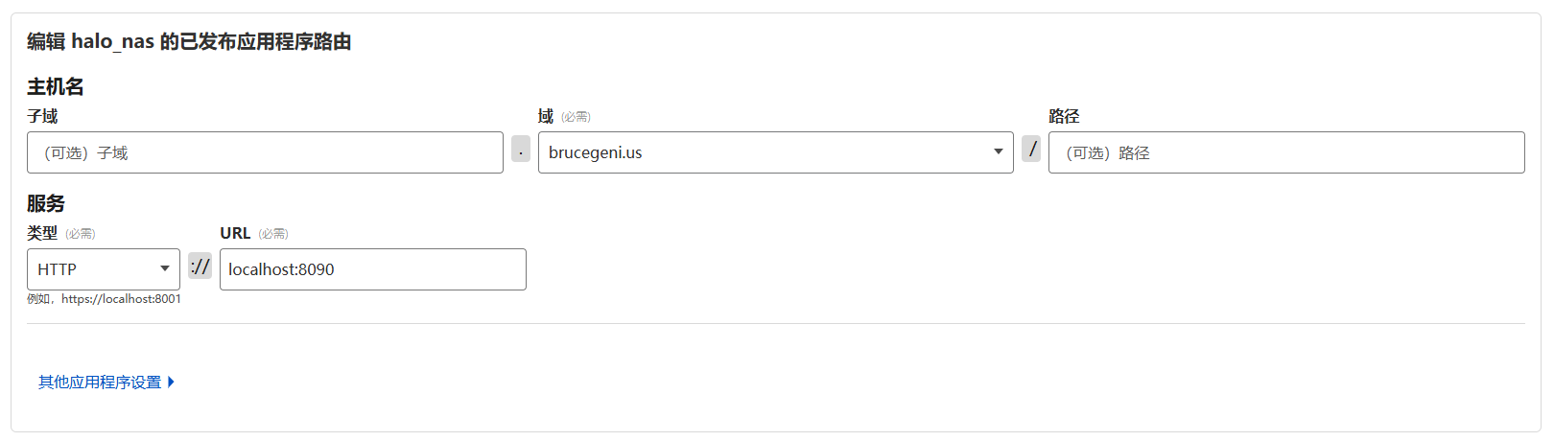1554x441 pixels.
Task: Click the 路径 field label
Action: click(x=1064, y=116)
